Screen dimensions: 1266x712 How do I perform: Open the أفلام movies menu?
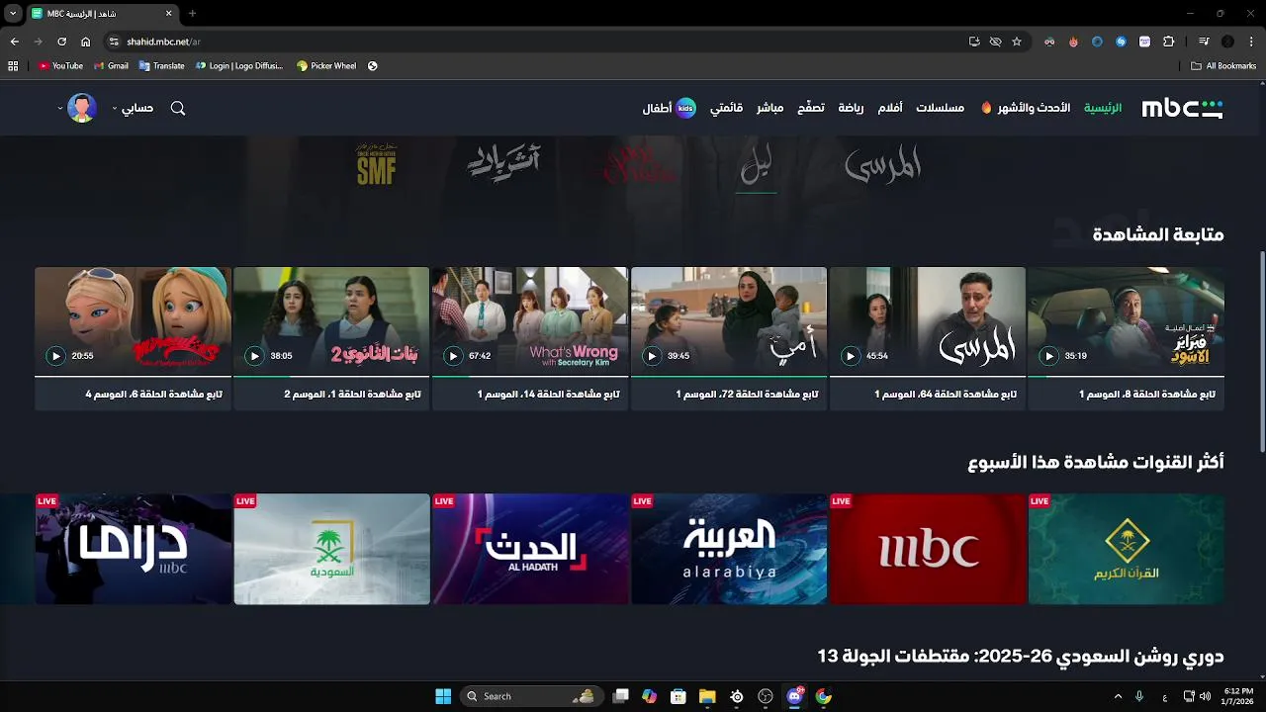890,108
